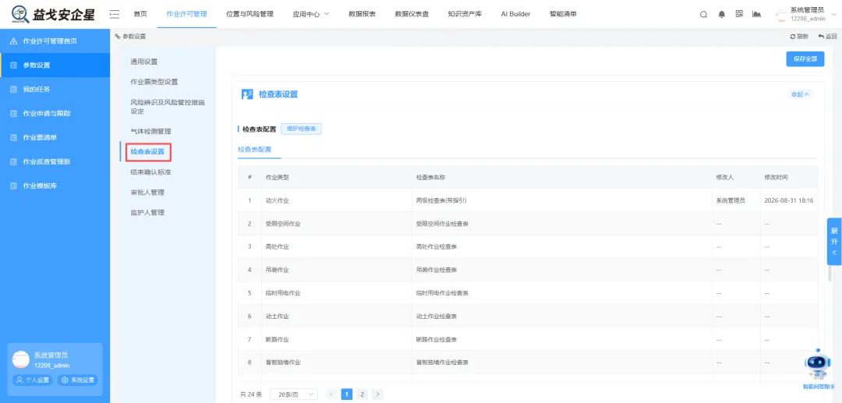Open 位置与风险管理 navigation item
Screen dimensions: 842x403
coord(249,14)
